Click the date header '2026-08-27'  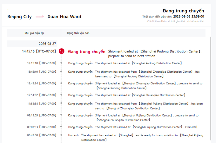pos(47,44)
